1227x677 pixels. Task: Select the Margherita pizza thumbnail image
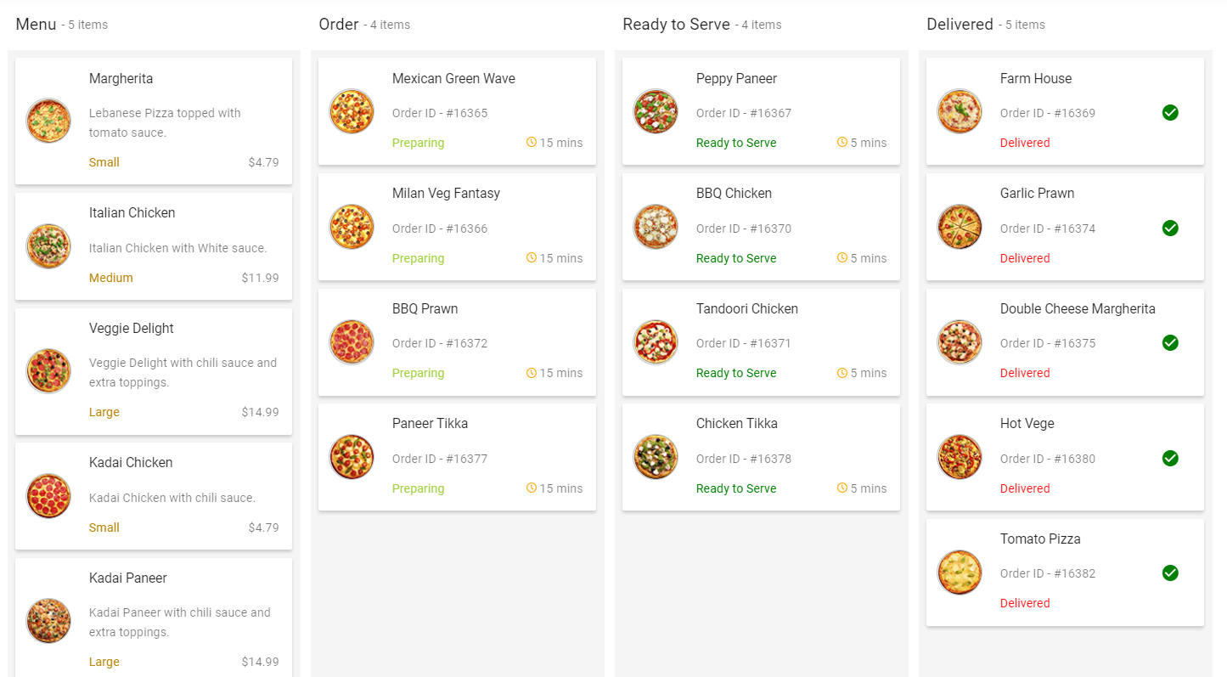[48, 121]
